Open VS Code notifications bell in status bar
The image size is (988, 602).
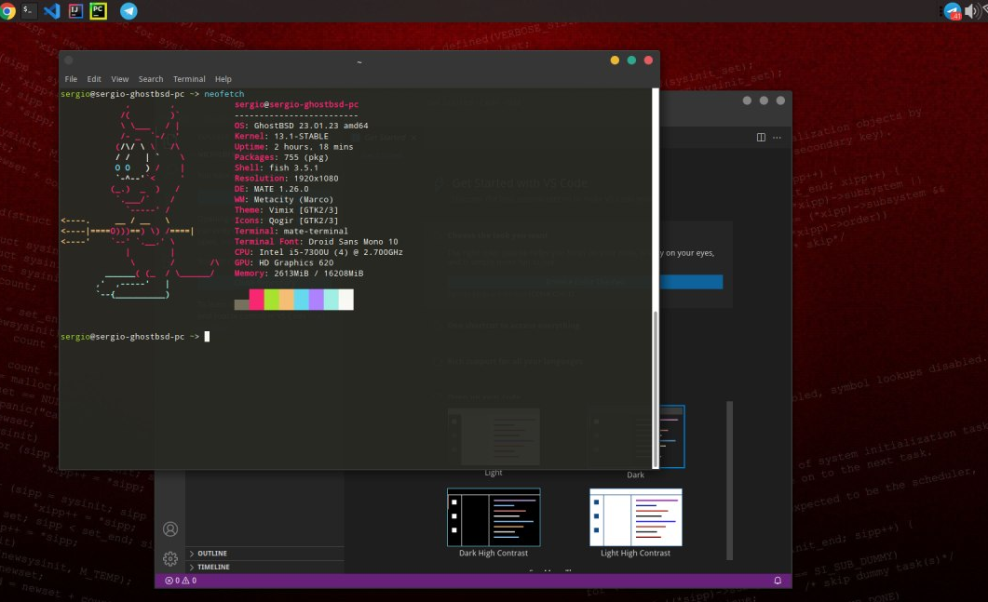778,581
